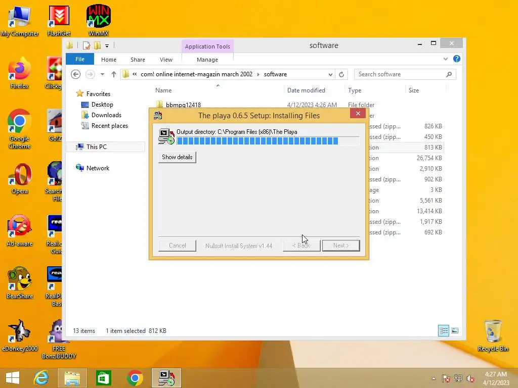
Task: Launch Internet Explorer from the taskbar
Action: point(41,378)
